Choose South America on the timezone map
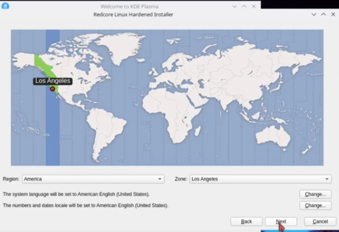This screenshot has width=339, height=232. [x=104, y=130]
